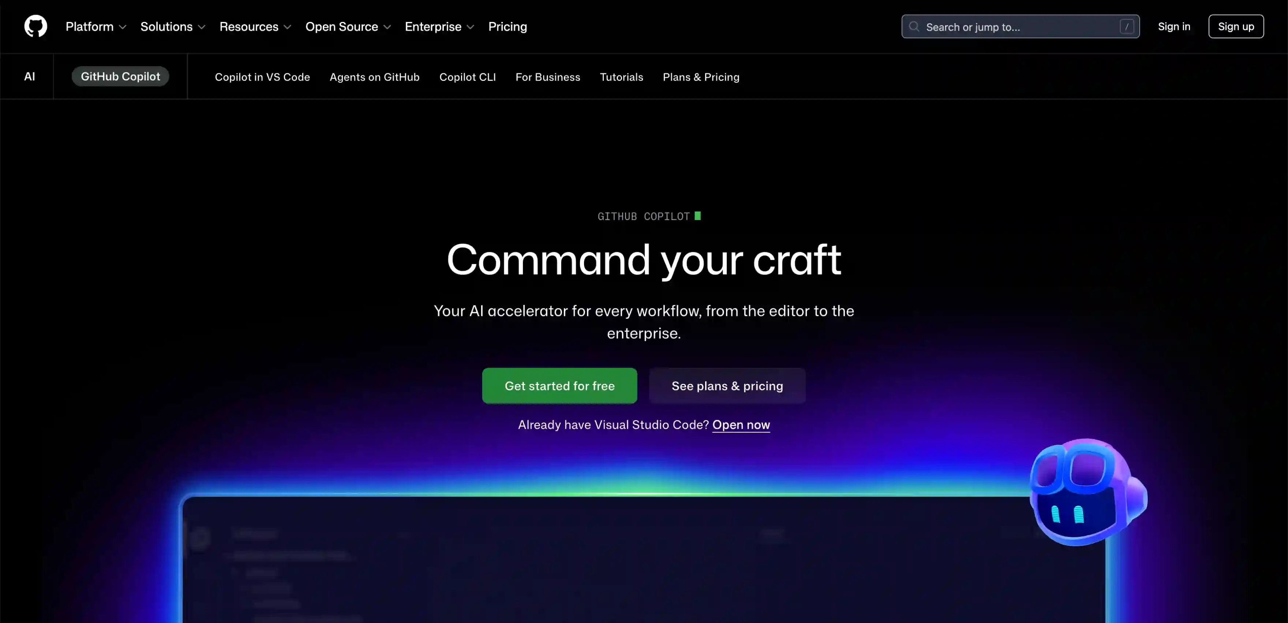
Task: Open the Platform menu
Action: 96,26
